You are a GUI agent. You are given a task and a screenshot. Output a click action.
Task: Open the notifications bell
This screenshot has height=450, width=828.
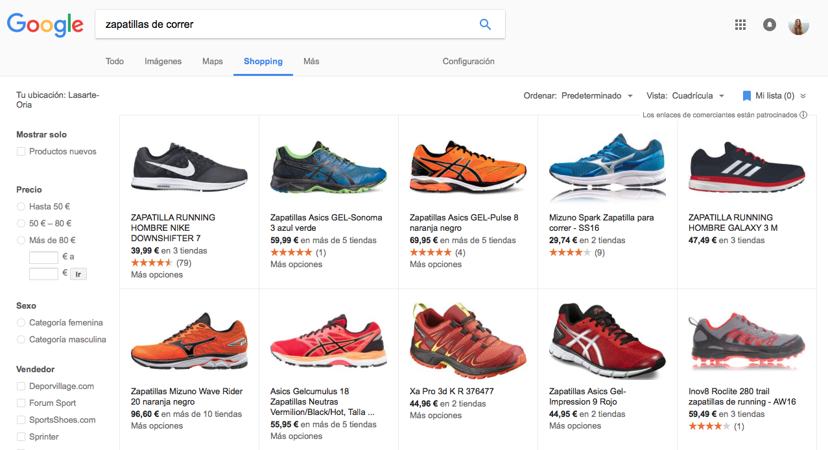[770, 25]
